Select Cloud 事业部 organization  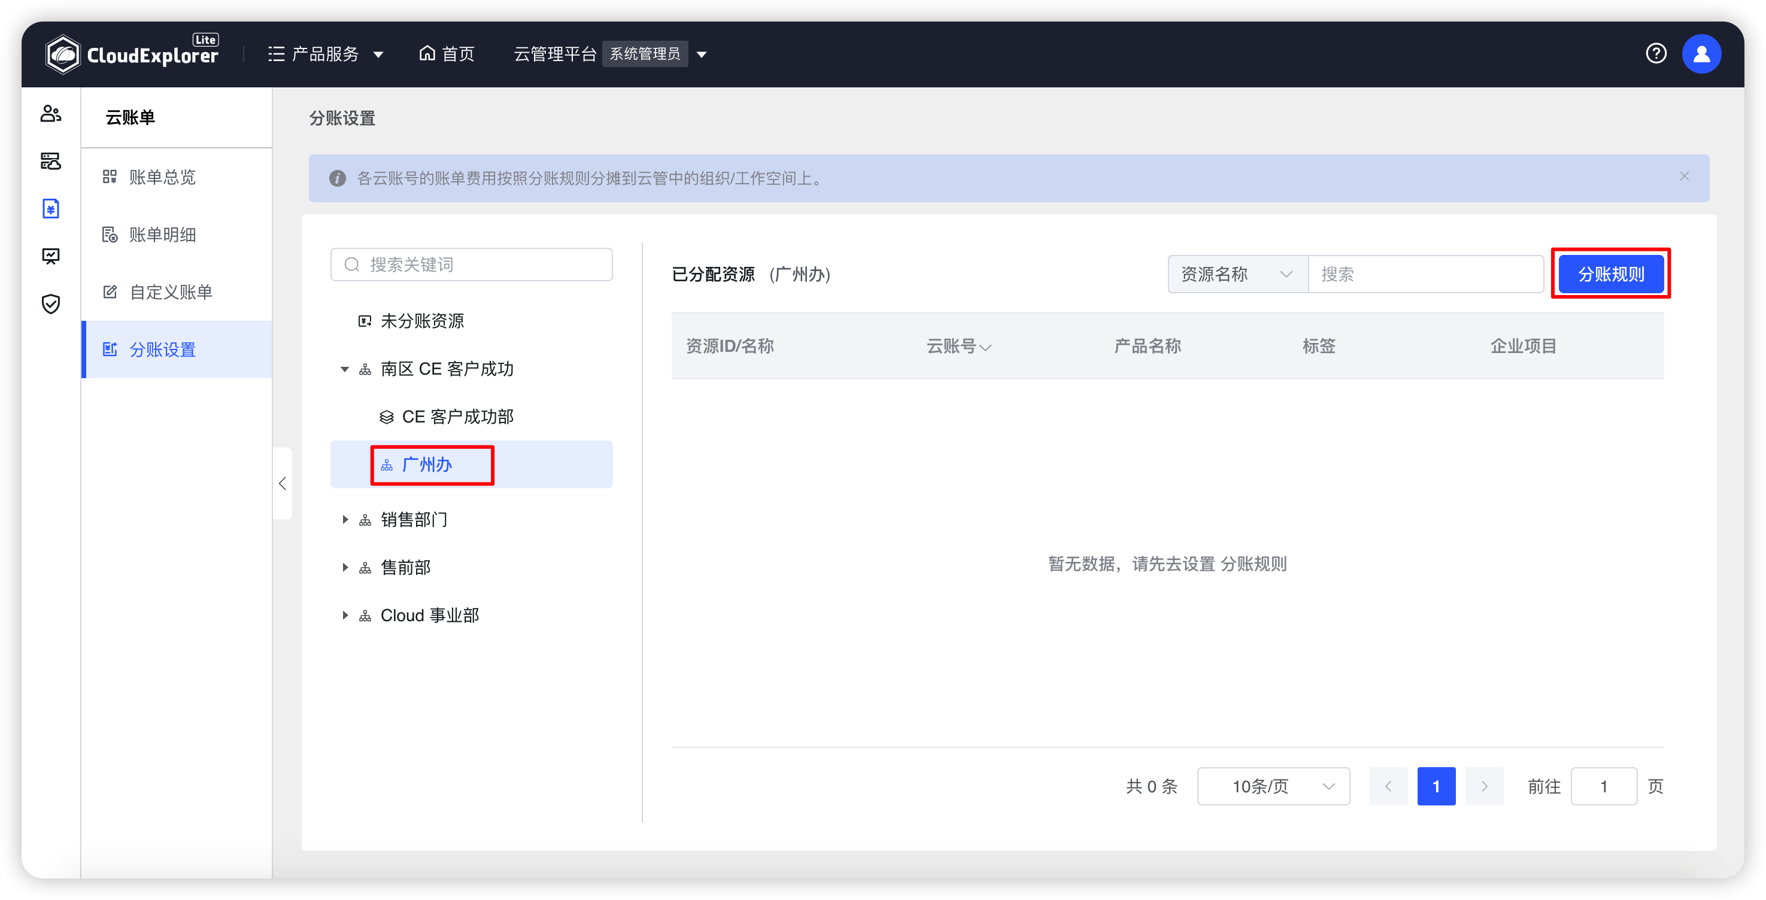point(430,616)
